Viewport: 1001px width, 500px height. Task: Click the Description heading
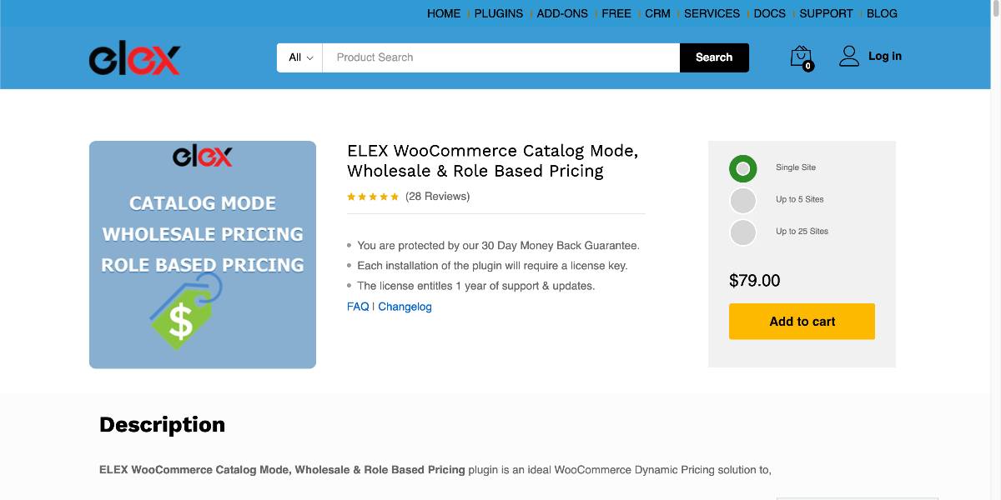pyautogui.click(x=162, y=425)
